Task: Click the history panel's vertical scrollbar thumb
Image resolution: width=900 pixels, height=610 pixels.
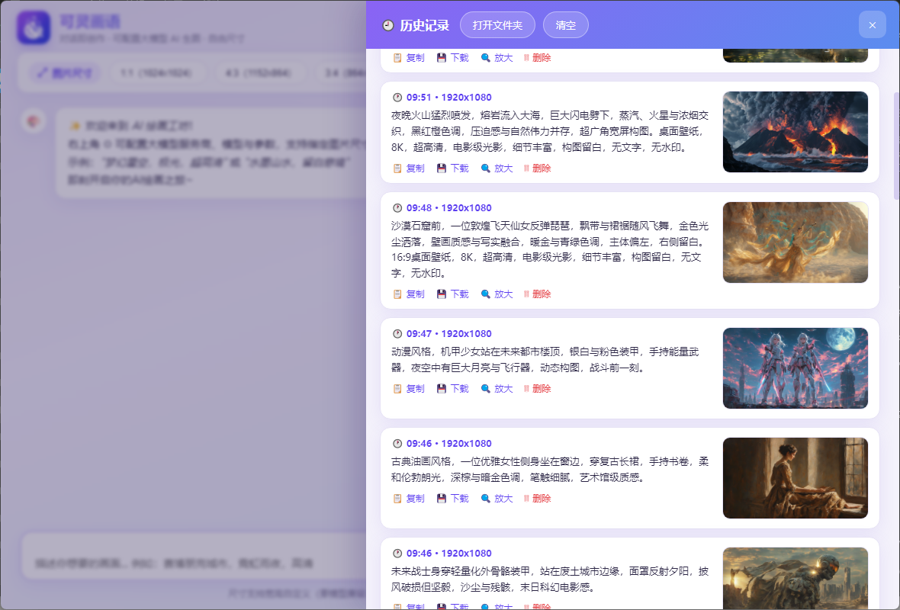Action: click(x=896, y=145)
